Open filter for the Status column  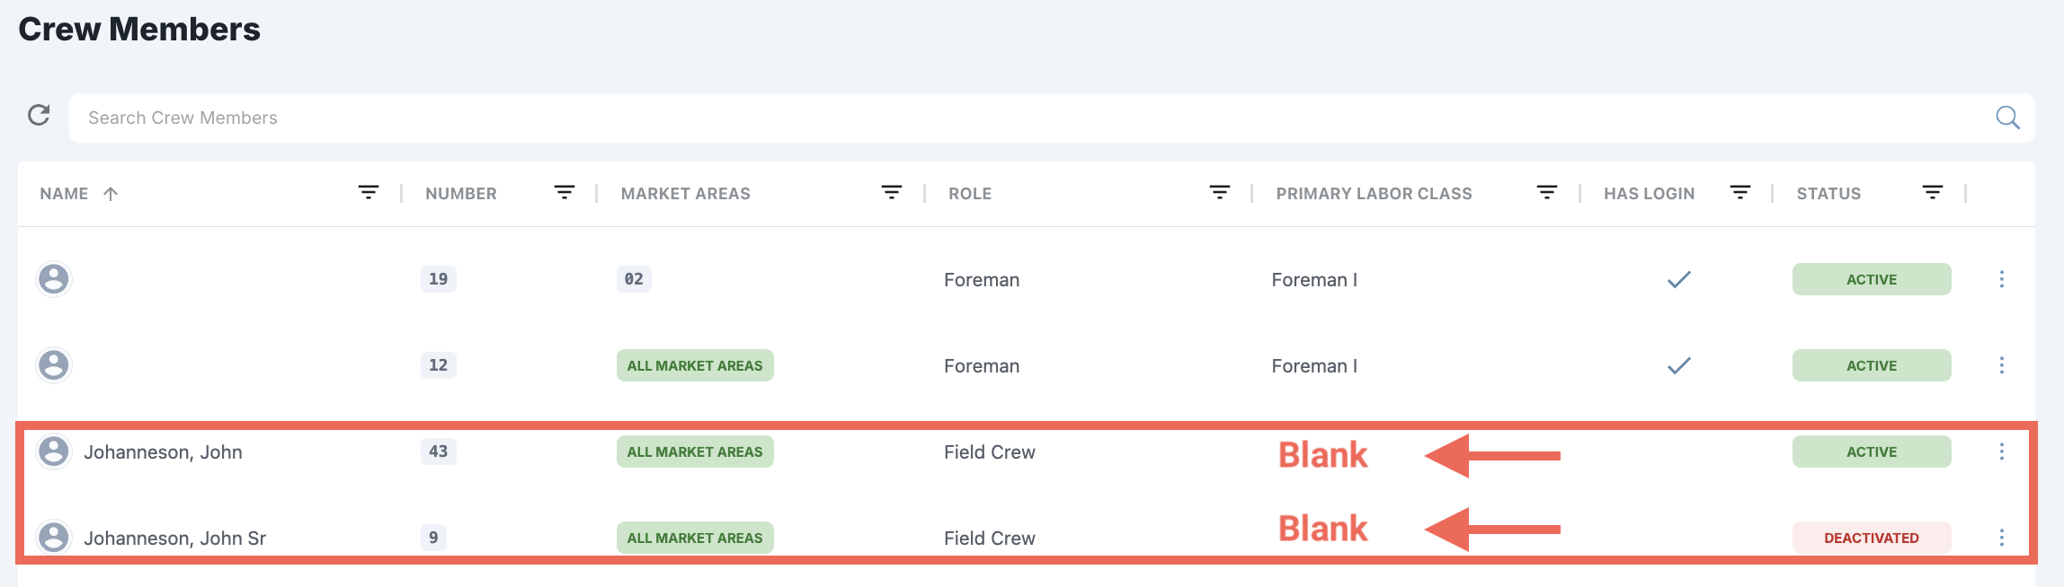tap(1933, 192)
